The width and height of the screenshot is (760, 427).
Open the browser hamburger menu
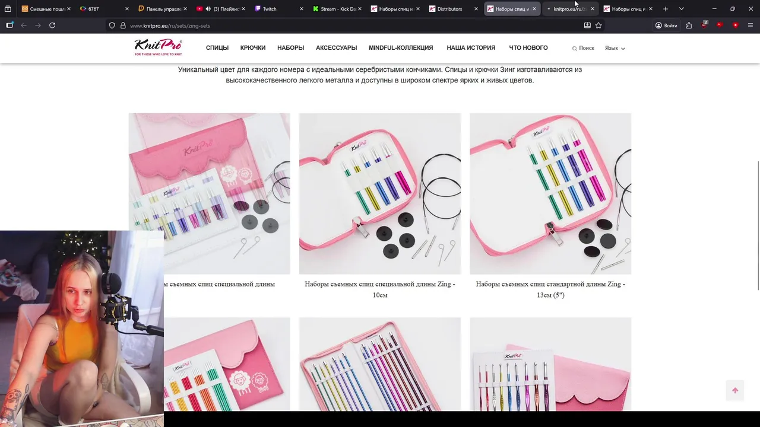coord(750,26)
